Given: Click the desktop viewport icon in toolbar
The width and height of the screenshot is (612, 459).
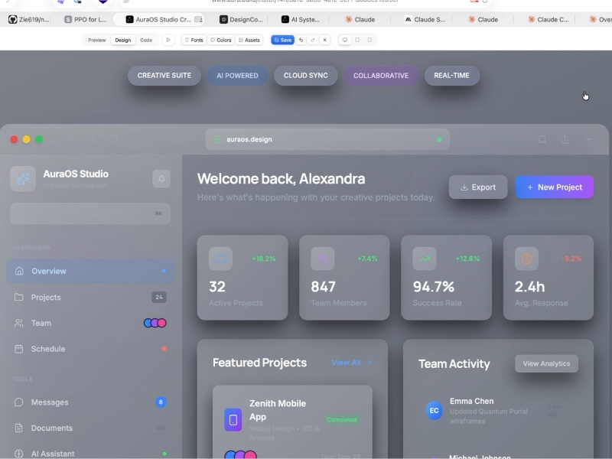Looking at the screenshot, I should (x=344, y=40).
